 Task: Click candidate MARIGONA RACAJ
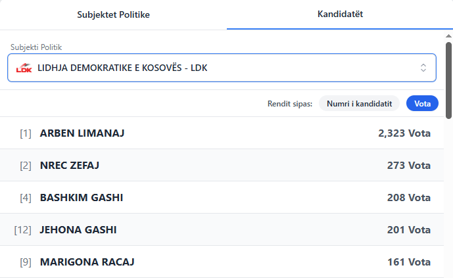click(87, 262)
